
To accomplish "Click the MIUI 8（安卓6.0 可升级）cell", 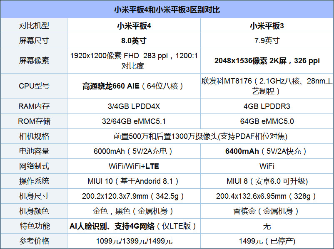I will click(x=267, y=181).
